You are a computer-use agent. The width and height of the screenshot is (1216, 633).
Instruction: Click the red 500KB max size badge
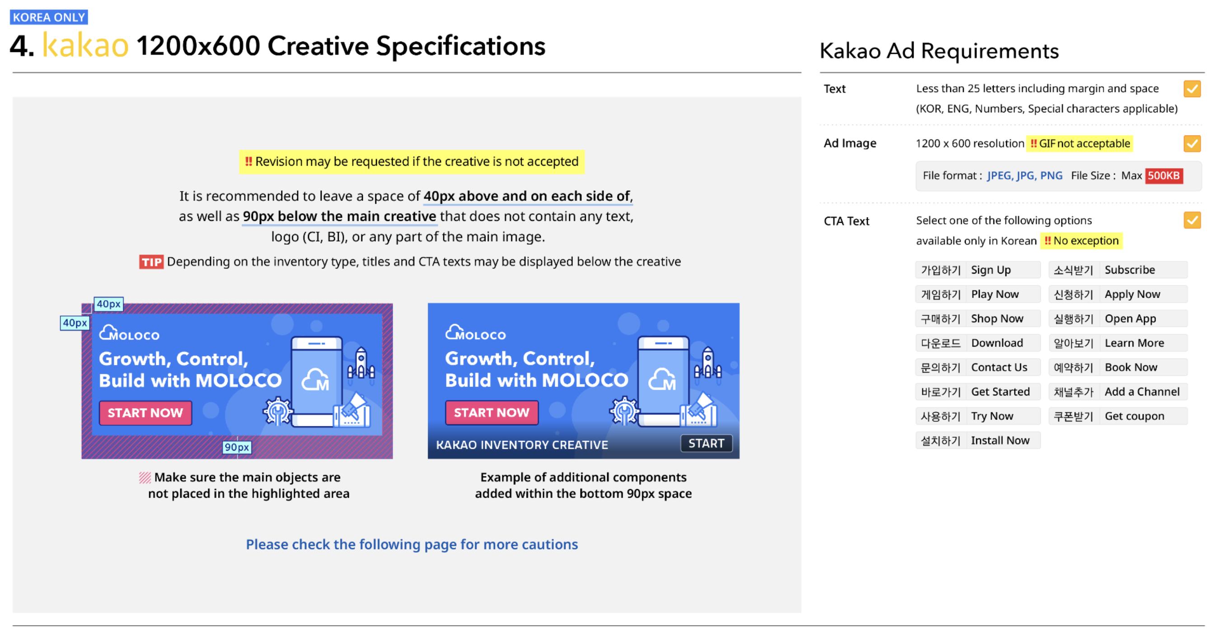pos(1164,176)
